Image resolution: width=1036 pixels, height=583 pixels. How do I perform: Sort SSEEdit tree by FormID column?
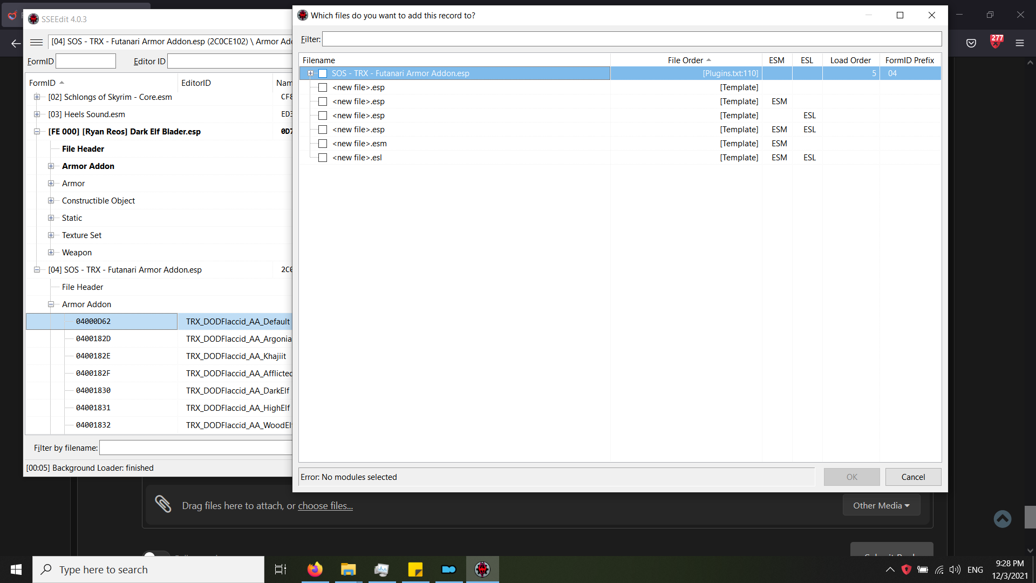coord(101,83)
